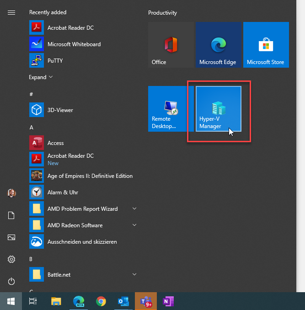Screen dimensions: 305x310
Task: Open Ausschneiden und skizzieren app
Action: click(x=83, y=241)
